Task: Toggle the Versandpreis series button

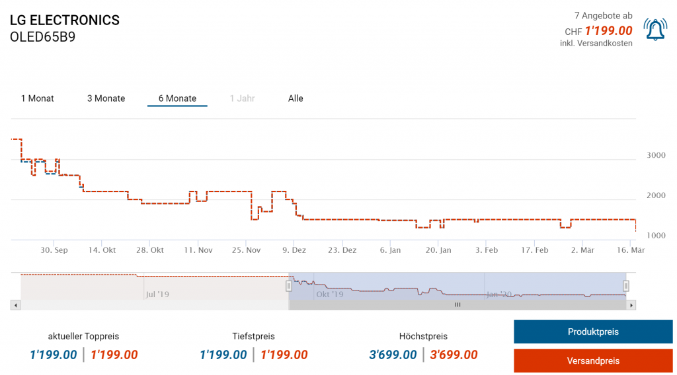Action: (x=593, y=361)
